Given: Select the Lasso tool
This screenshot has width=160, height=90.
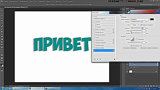Looking at the screenshot, I should (x=2, y=15).
